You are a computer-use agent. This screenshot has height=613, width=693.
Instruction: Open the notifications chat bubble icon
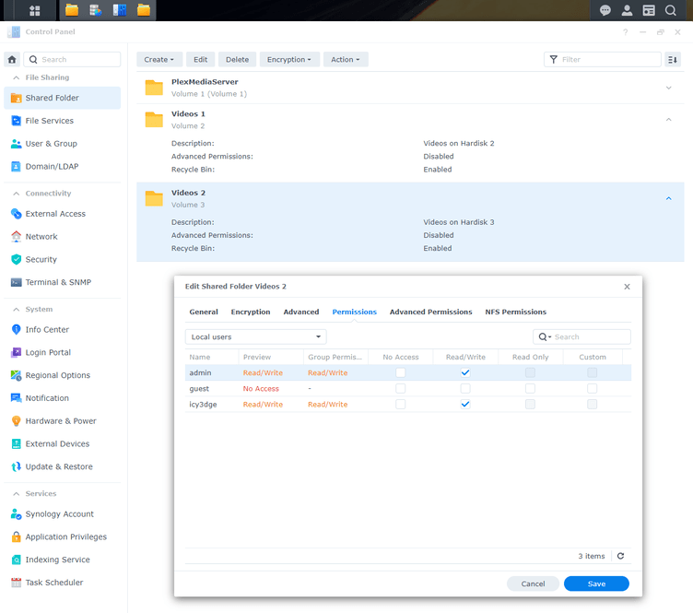[x=605, y=10]
